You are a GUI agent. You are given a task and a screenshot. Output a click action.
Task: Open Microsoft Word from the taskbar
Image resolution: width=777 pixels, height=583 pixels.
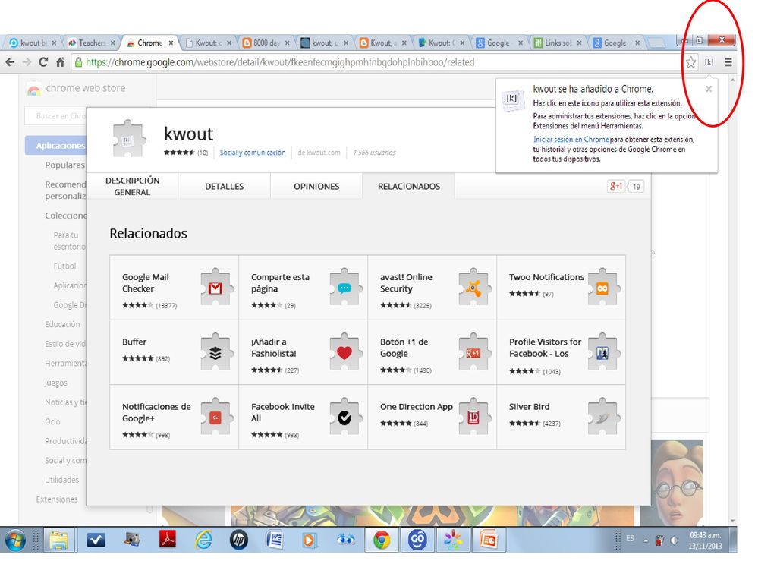pyautogui.click(x=274, y=540)
